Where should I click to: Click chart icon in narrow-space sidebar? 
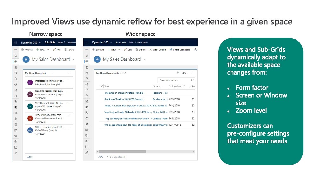pyautogui.click(x=16, y=147)
